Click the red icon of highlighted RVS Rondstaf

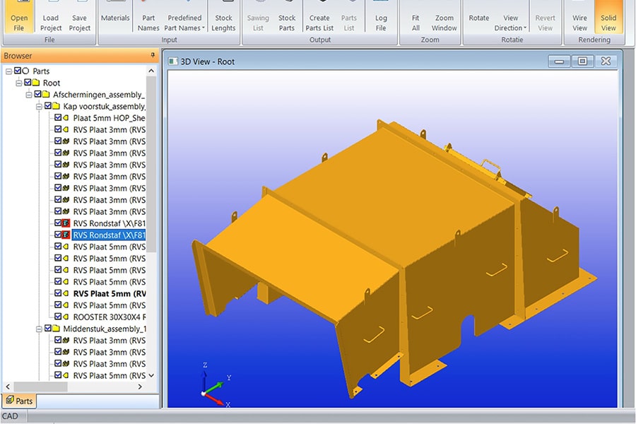click(x=66, y=235)
